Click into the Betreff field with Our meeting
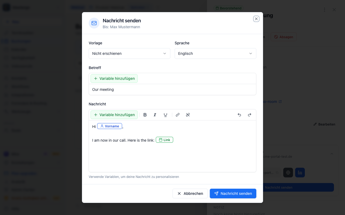 click(172, 89)
